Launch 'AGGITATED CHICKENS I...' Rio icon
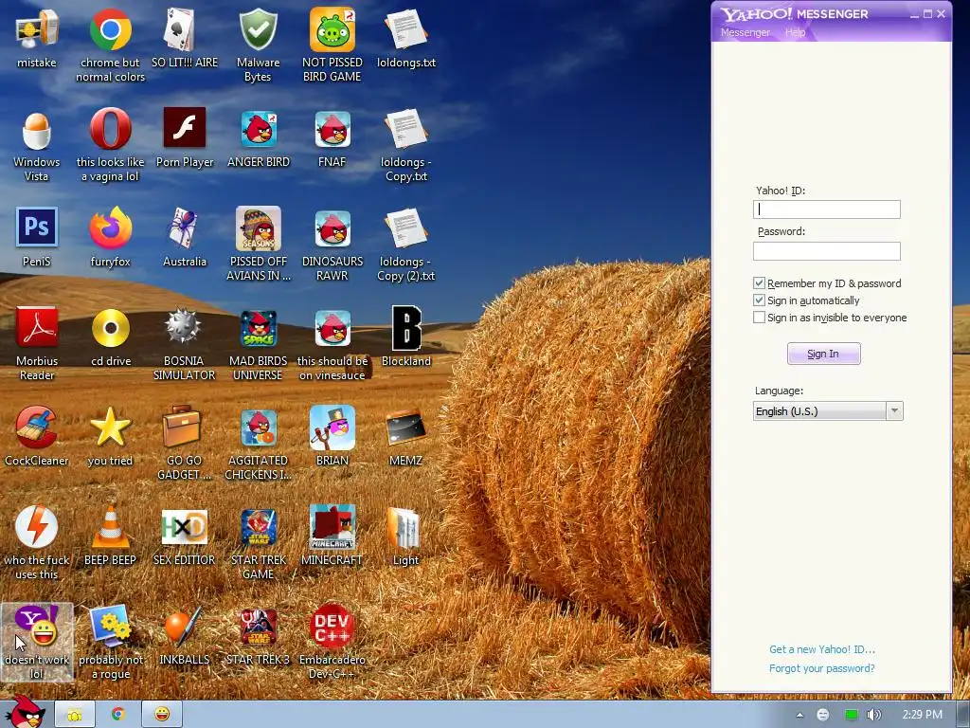 258,428
